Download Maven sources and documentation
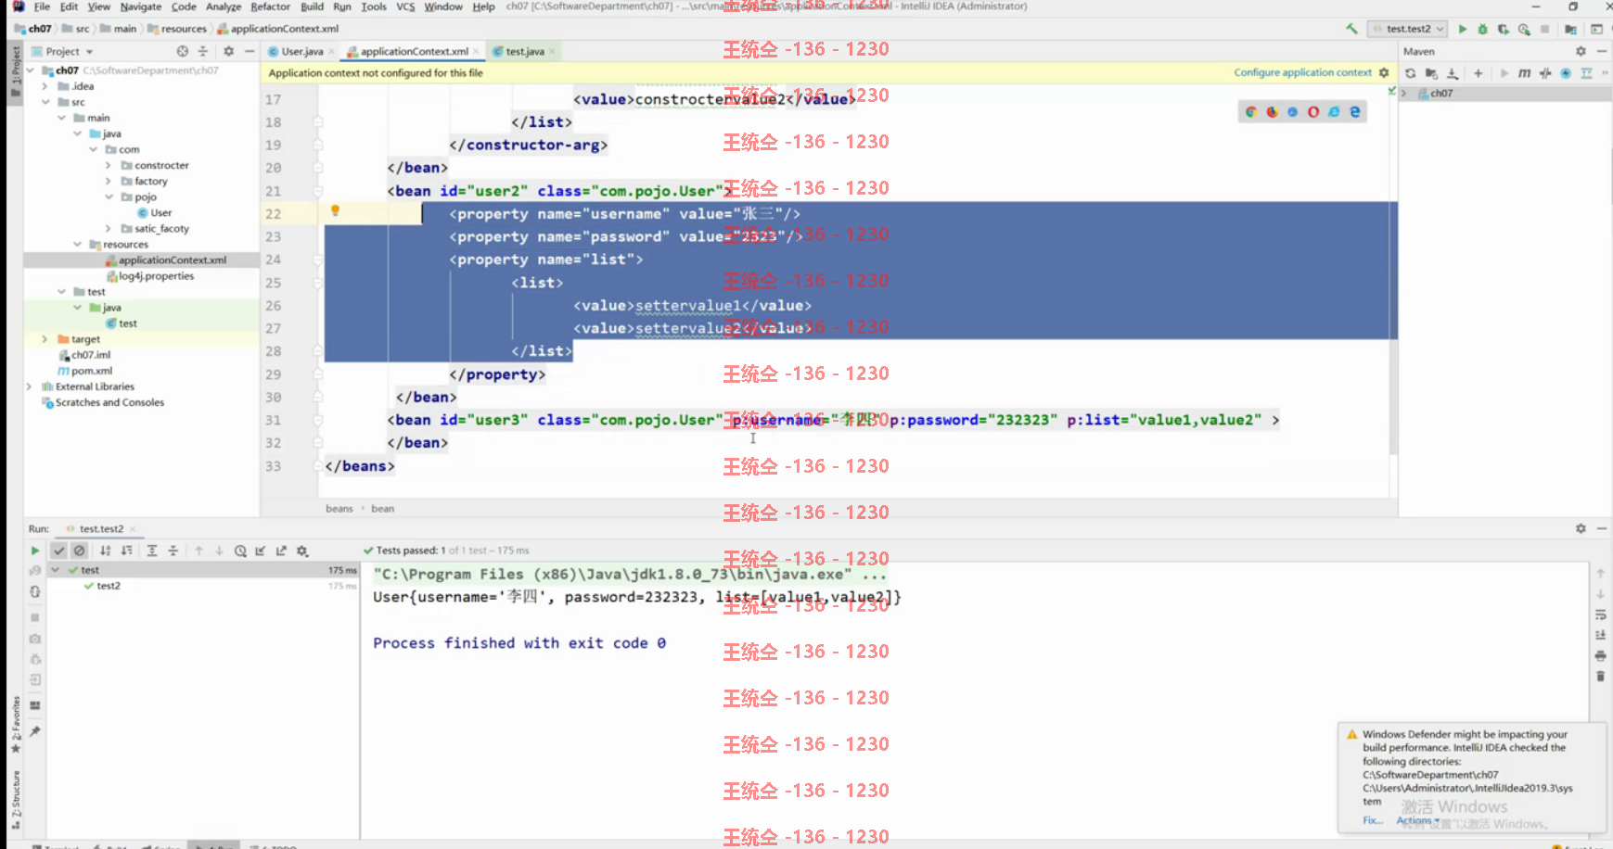This screenshot has height=849, width=1613. pos(1453,73)
